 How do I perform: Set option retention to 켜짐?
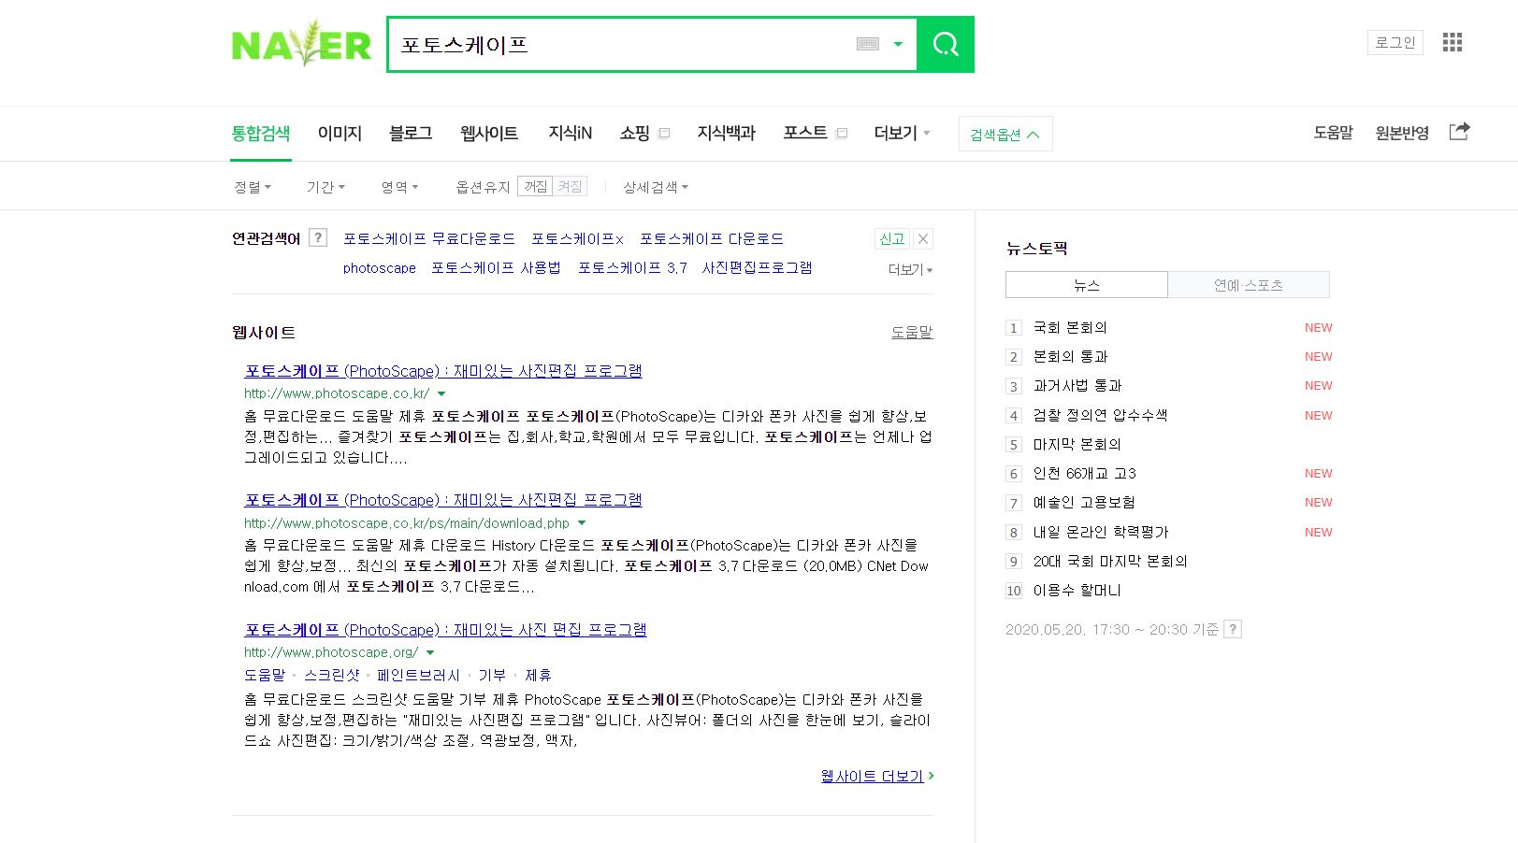570,186
